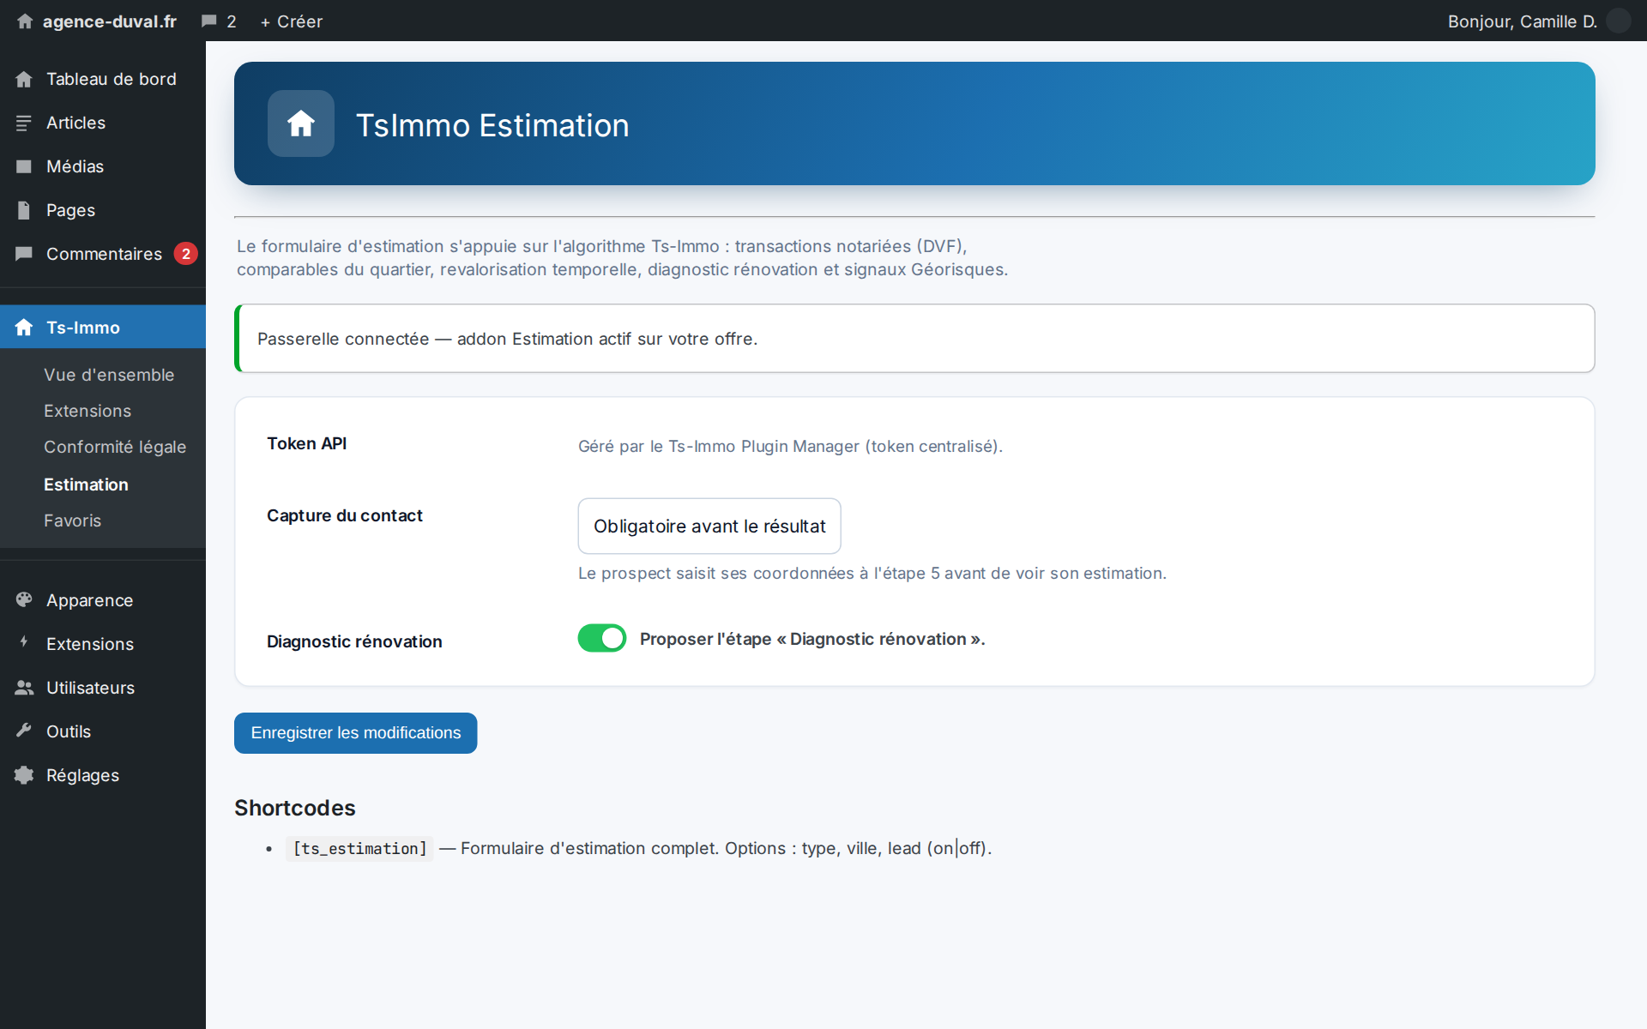
Task: Open Extensions under Ts-Immo submenu
Action: click(x=87, y=411)
